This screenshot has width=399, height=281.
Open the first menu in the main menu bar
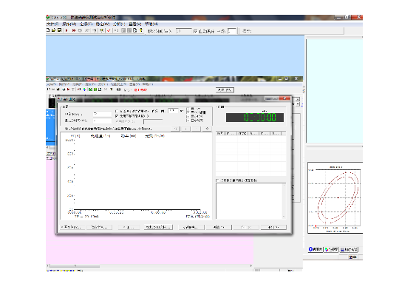pos(52,24)
